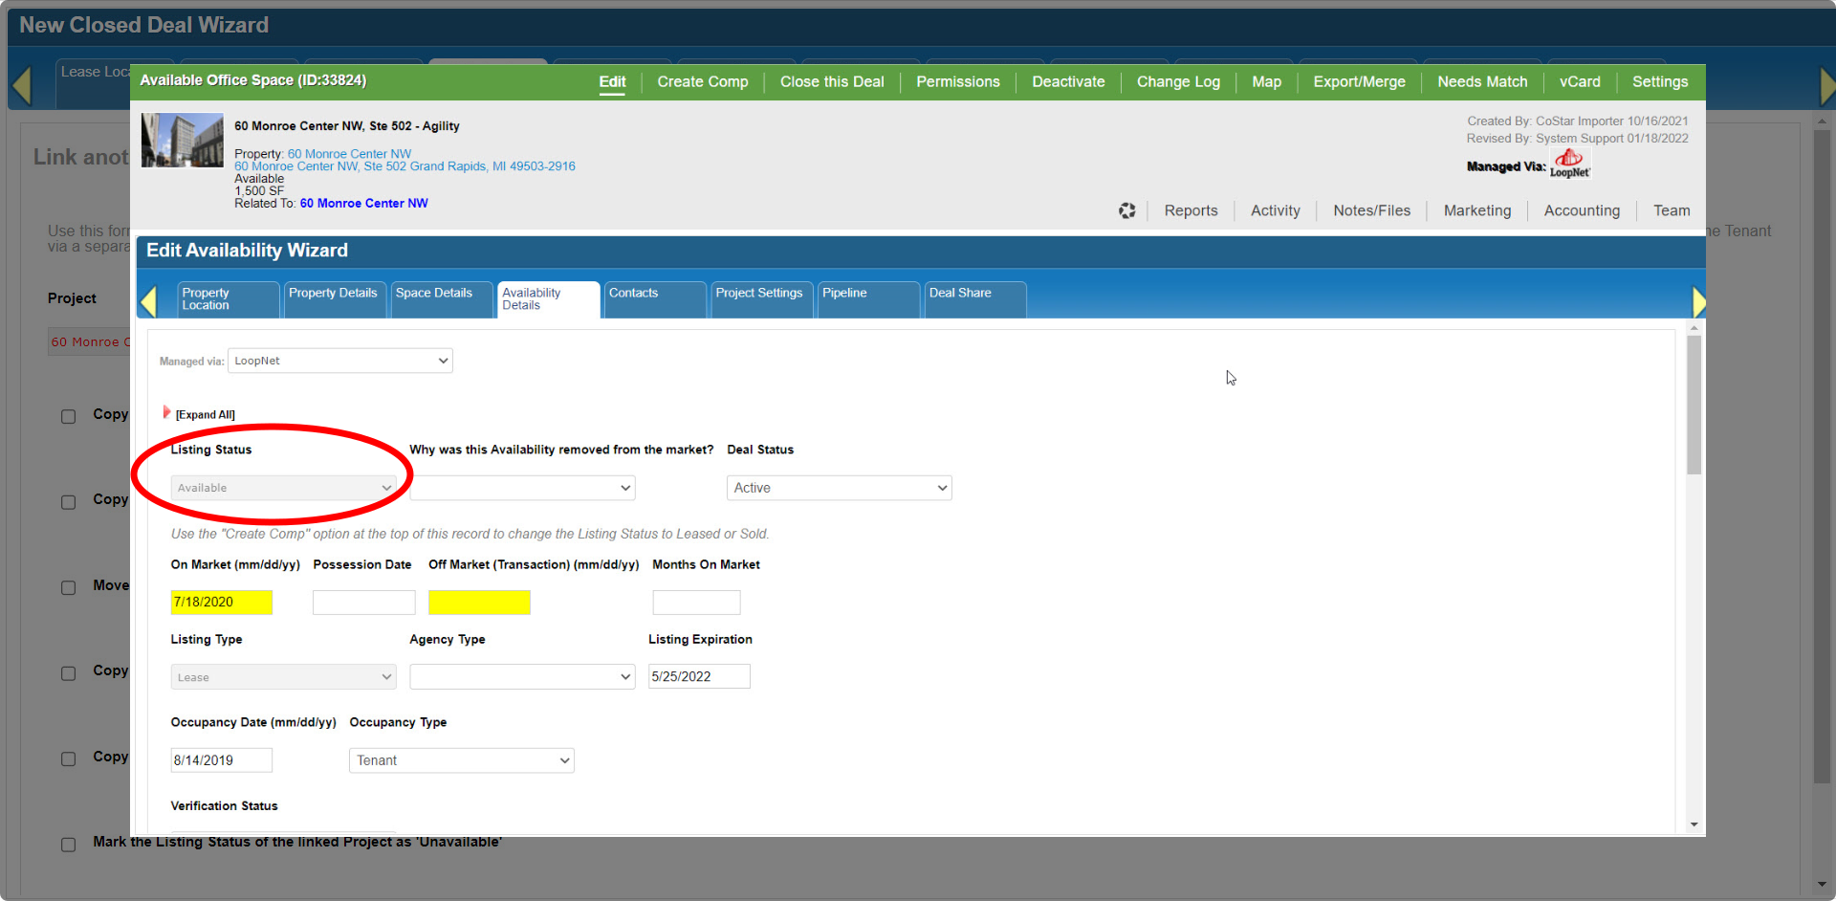Image resolution: width=1836 pixels, height=901 pixels.
Task: Open the Managed via LoopNet dropdown
Action: [339, 361]
